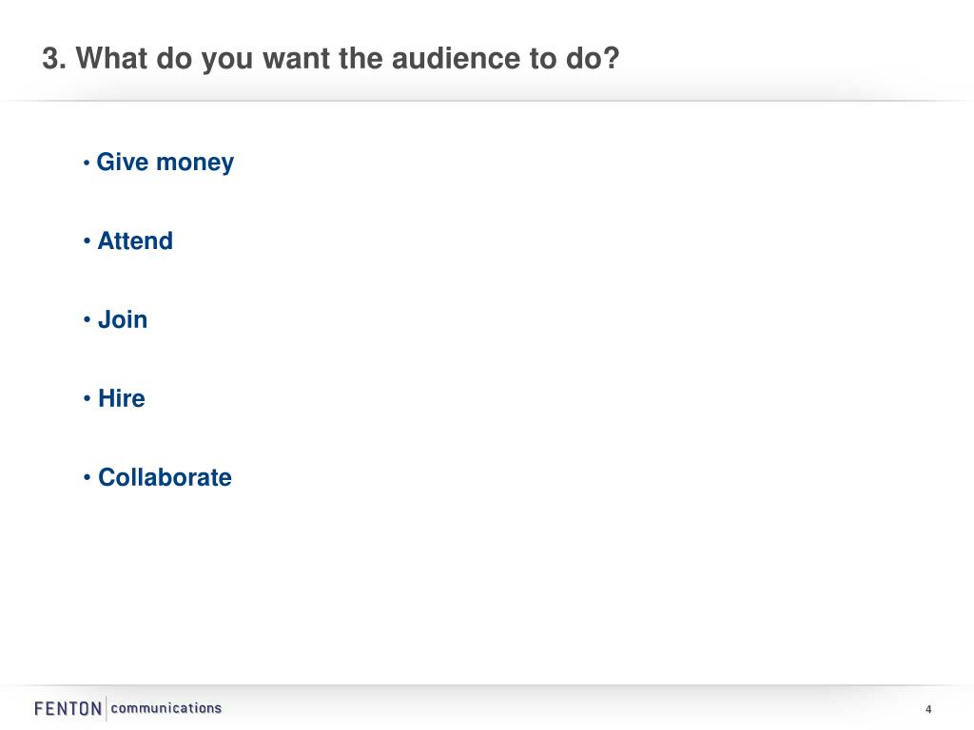Select the "Hire" bullet item
This screenshot has width=974, height=730.
tap(122, 398)
